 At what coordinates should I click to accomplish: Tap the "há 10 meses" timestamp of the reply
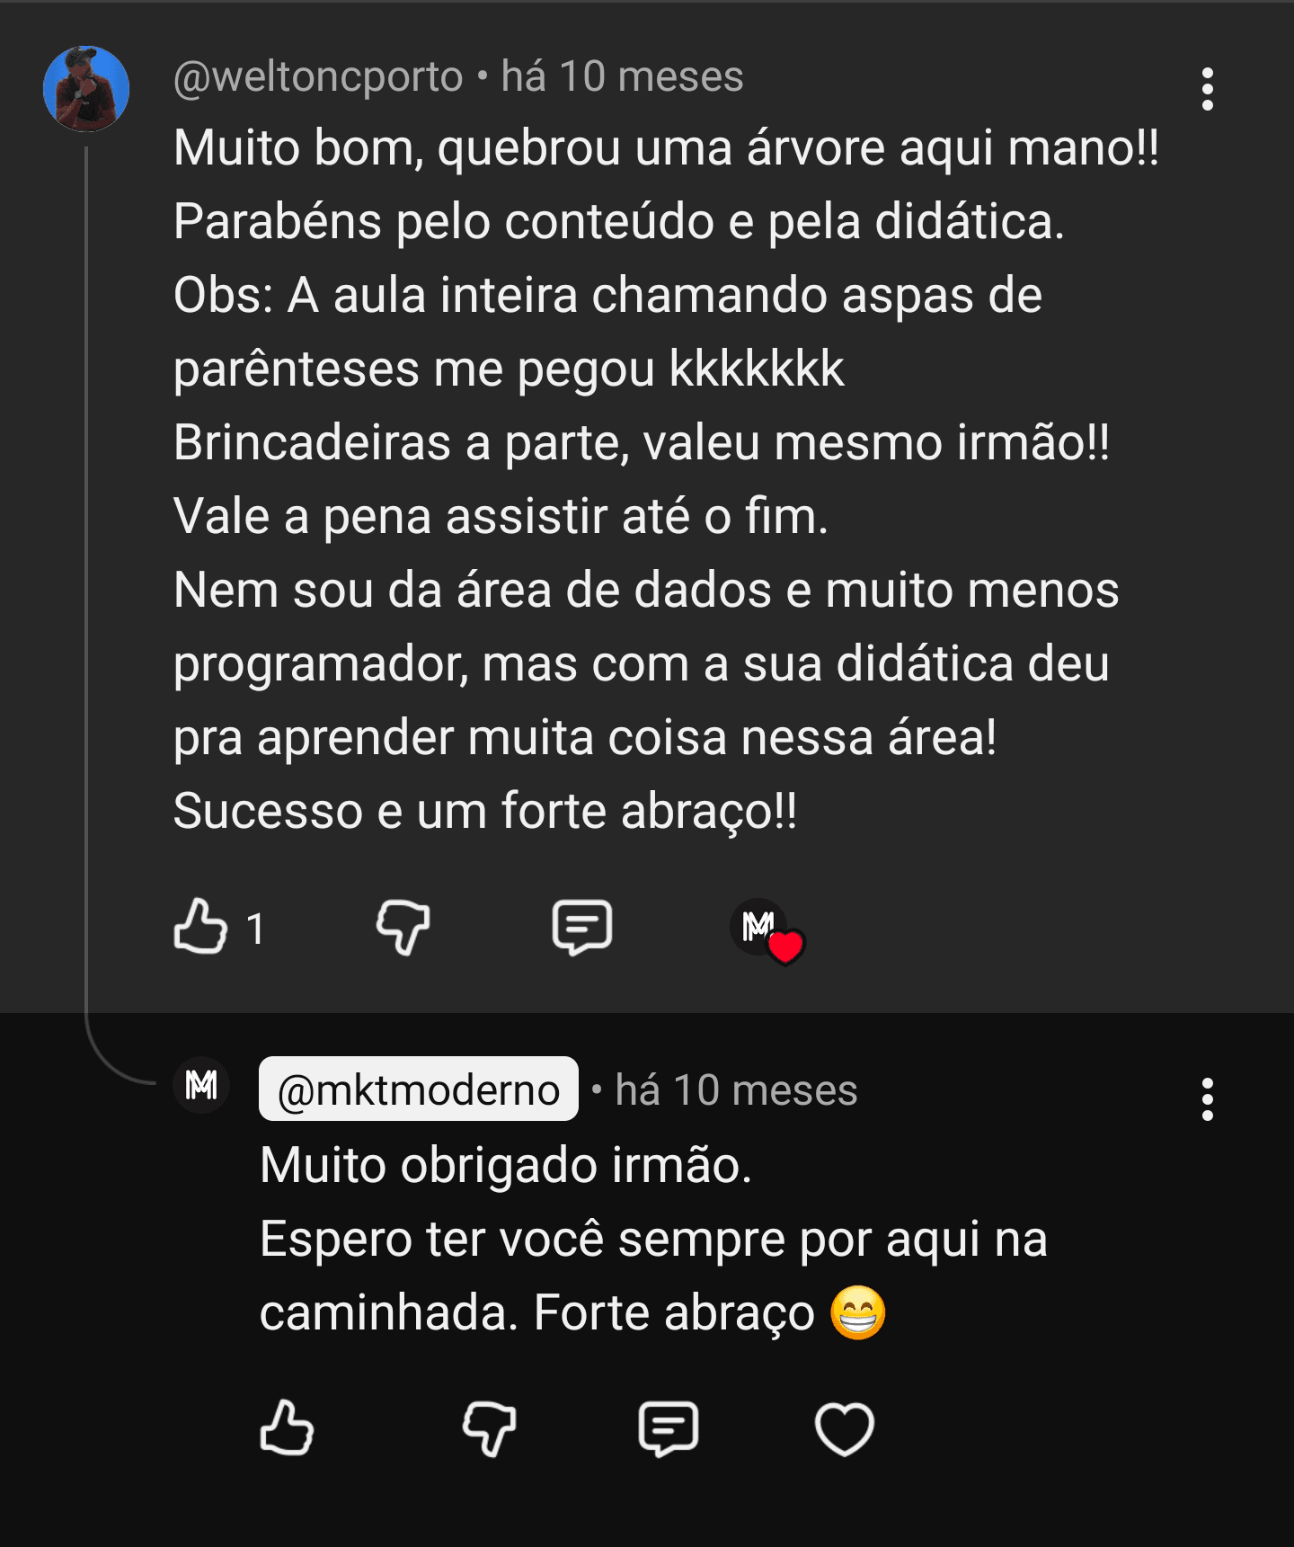point(736,1090)
